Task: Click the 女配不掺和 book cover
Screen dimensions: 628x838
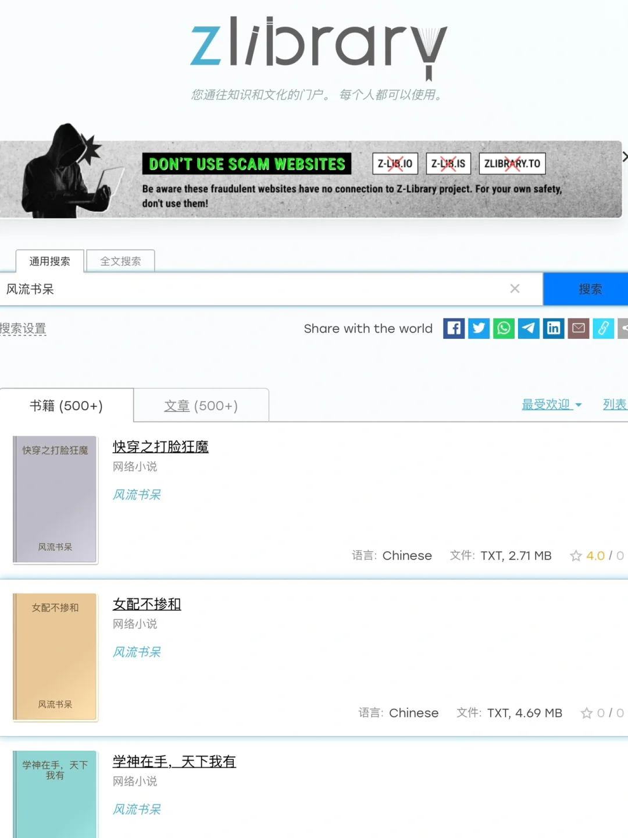Action: coord(55,656)
